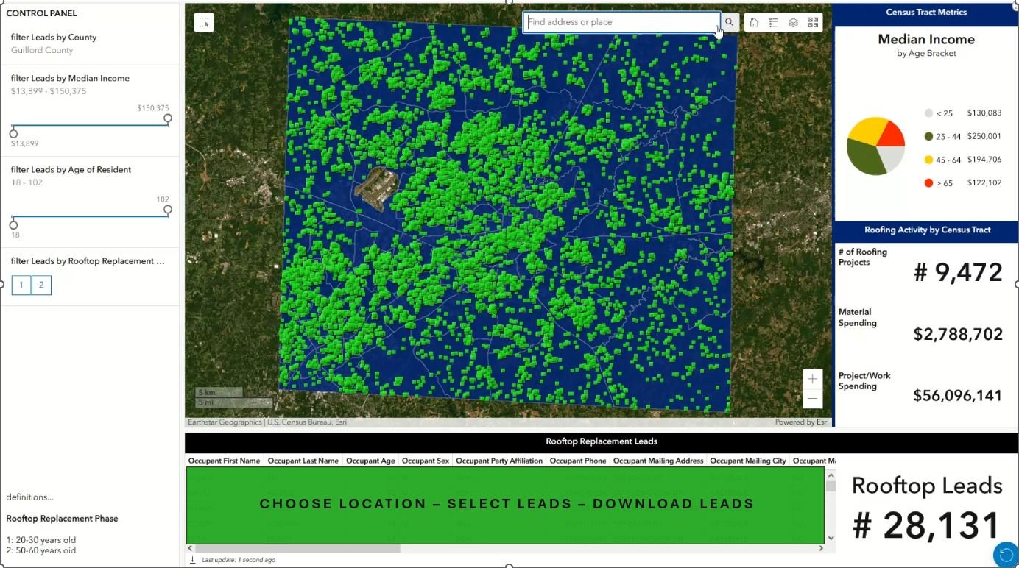The width and height of the screenshot is (1019, 568).
Task: Click the '> 65' legend entry
Action: click(963, 183)
